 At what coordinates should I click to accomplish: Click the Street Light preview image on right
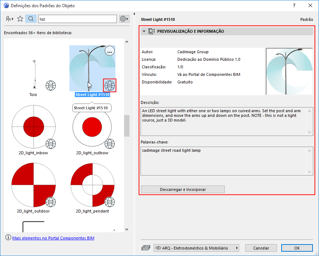289,72
